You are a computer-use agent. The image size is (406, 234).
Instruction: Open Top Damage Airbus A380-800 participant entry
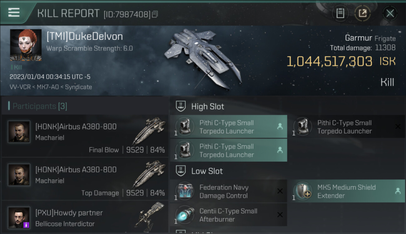click(x=85, y=179)
